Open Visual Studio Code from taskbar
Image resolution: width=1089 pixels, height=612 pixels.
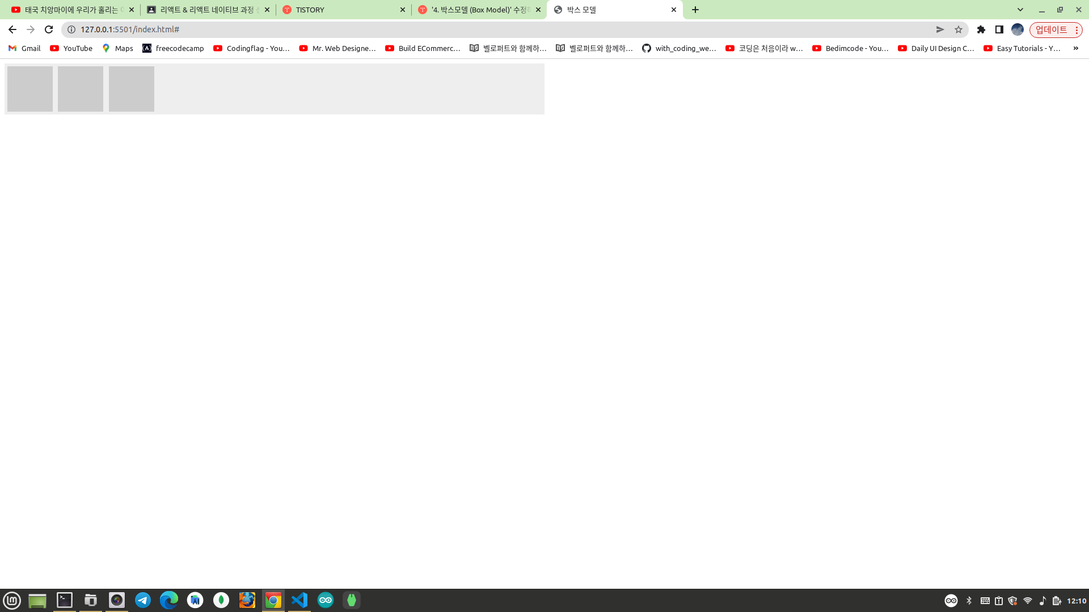click(299, 600)
